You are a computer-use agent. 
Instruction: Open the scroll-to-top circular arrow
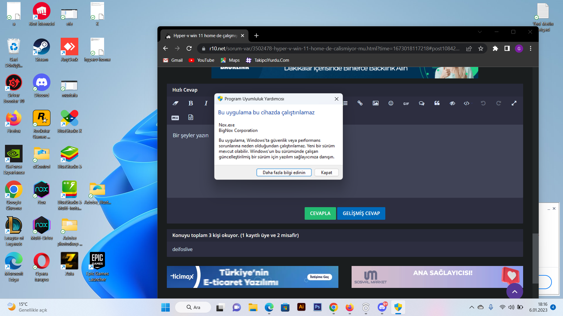[x=515, y=291]
